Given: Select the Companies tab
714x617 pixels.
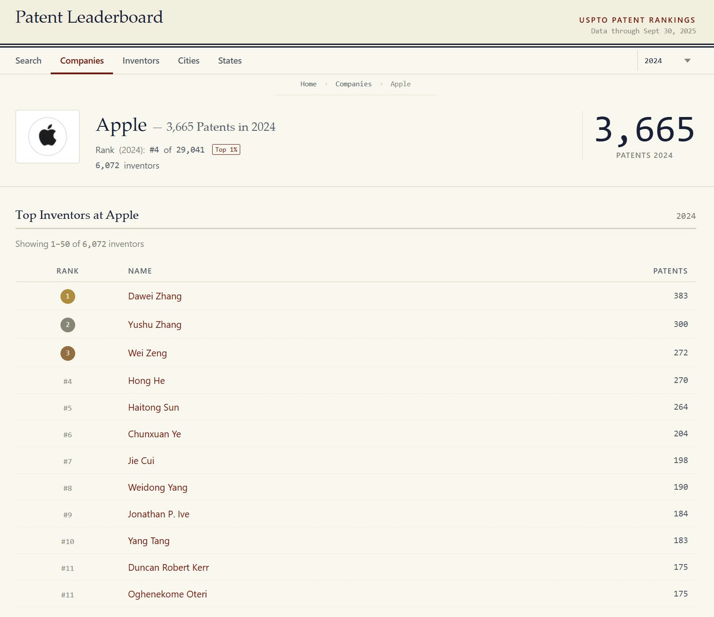Looking at the screenshot, I should 82,60.
